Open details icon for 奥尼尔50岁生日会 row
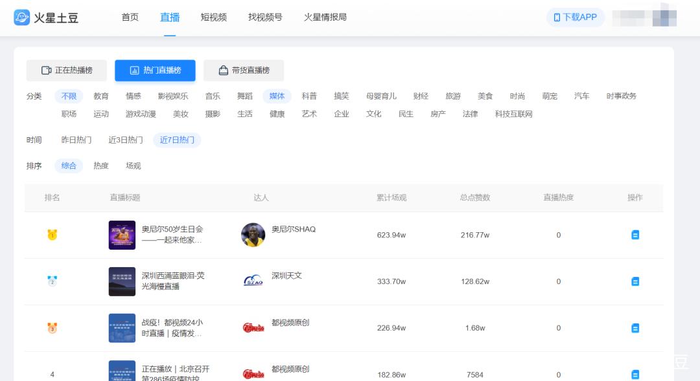This screenshot has height=381, width=700. point(635,235)
